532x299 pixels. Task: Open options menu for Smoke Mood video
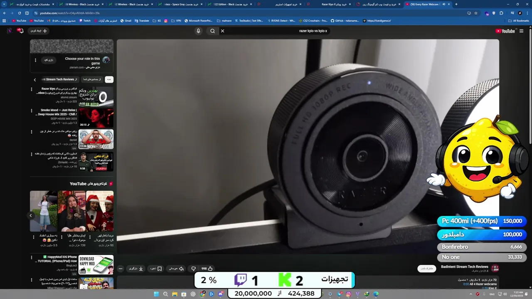pos(32,111)
